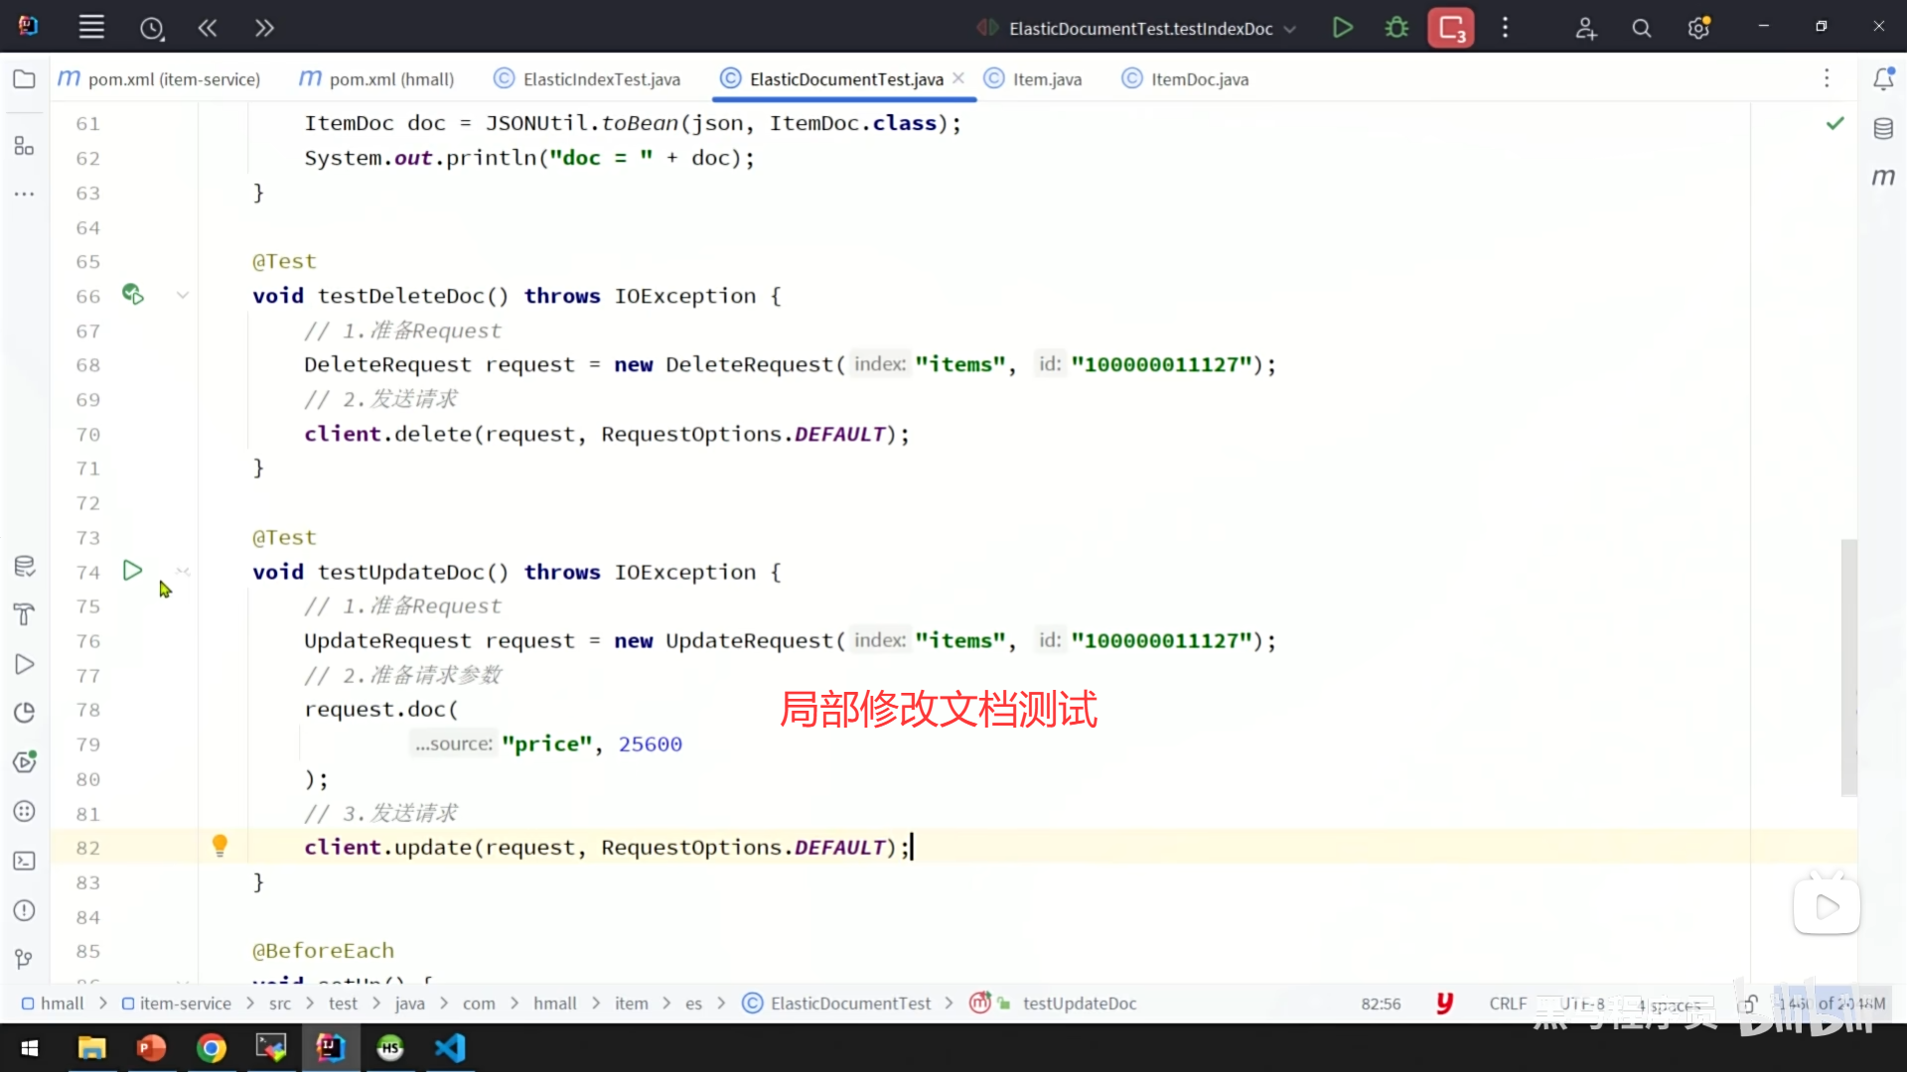1907x1072 pixels.
Task: Close the ElasticDocumentTest.java tab
Action: [958, 78]
